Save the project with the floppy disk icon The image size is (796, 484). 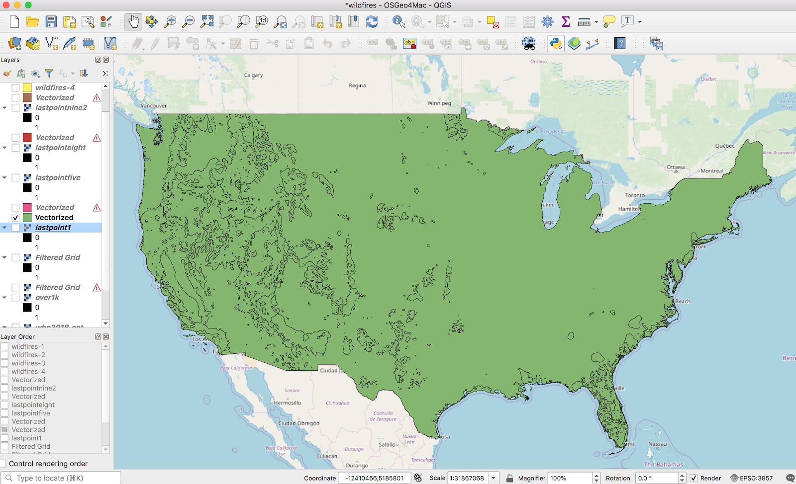[51, 21]
